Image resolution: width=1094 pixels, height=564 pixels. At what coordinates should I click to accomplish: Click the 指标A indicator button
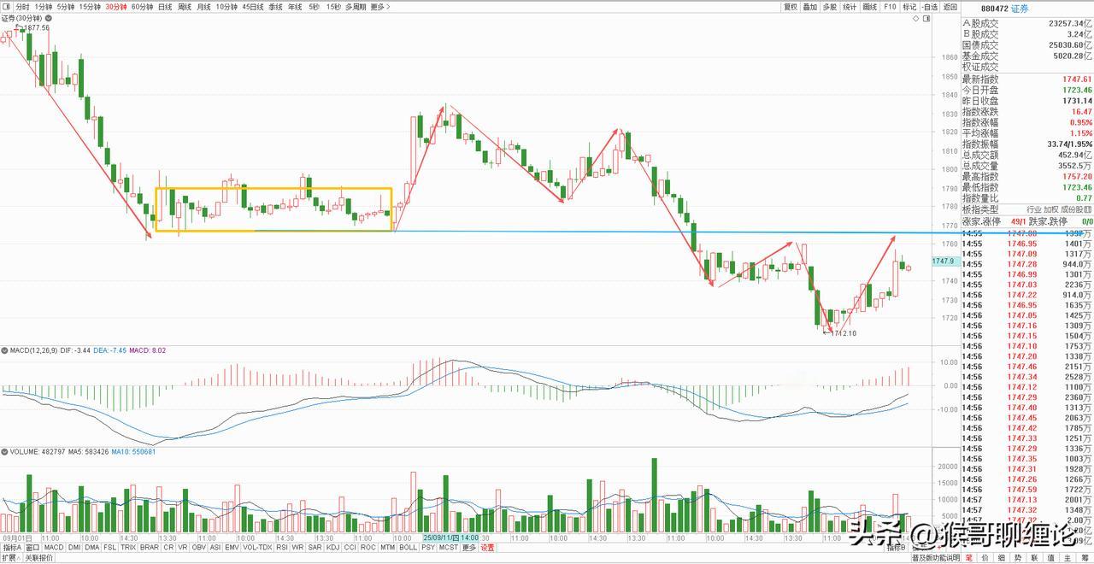(x=12, y=547)
